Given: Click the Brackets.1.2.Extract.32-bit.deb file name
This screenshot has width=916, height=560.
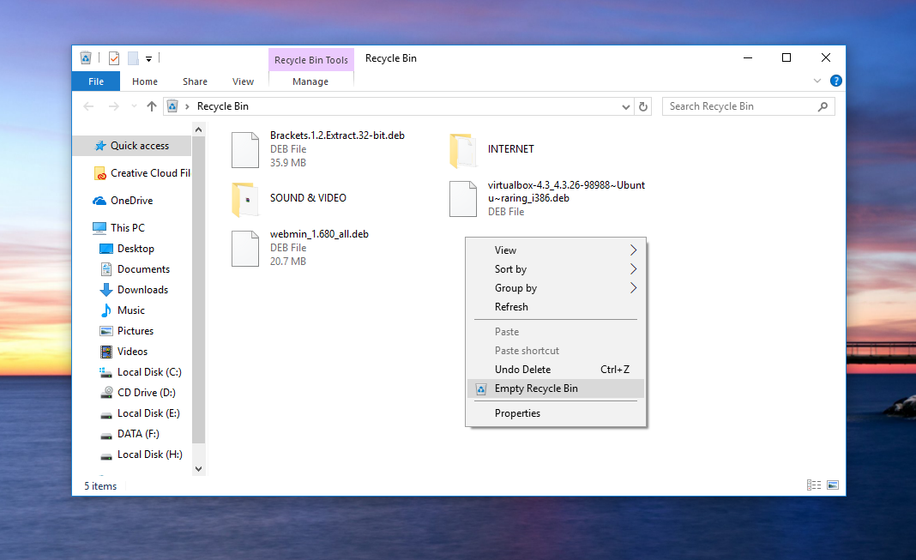Looking at the screenshot, I should (x=337, y=135).
